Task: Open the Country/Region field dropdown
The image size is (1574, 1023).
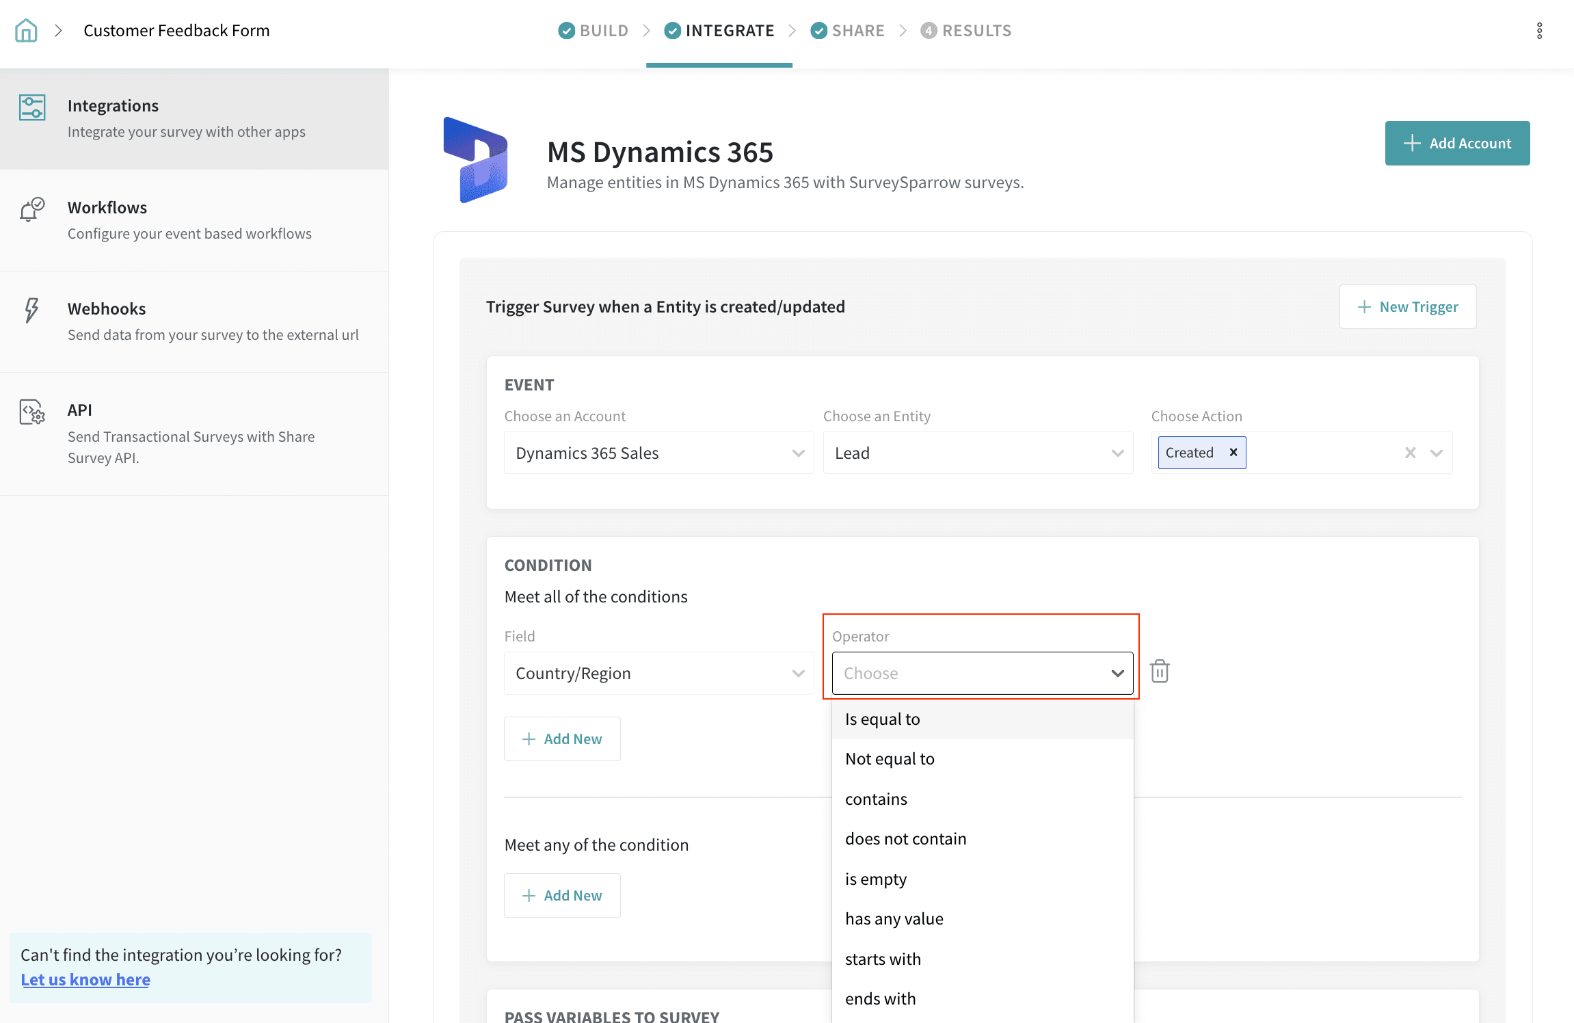Action: pyautogui.click(x=658, y=674)
